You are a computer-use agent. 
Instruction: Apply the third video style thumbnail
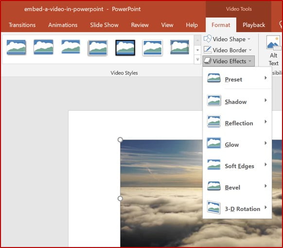click(71, 47)
